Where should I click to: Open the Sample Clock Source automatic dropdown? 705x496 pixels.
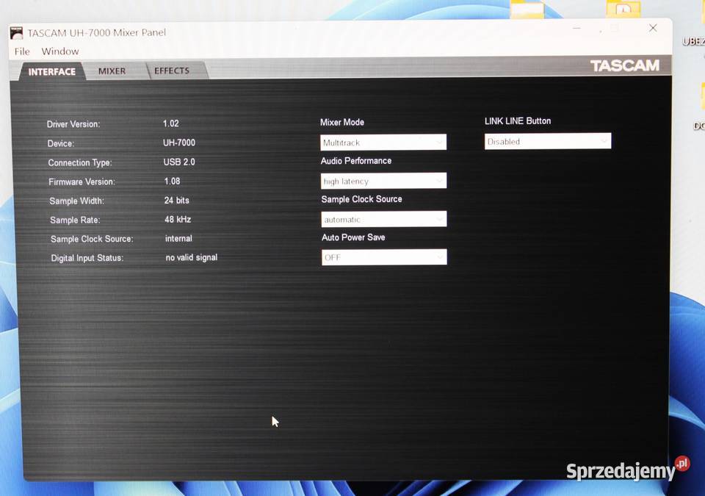[384, 219]
